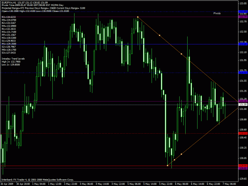Viewport: 248px width, 186px height.
Task: Select the M2=130.5300 pivot label
Action: click(9, 38)
